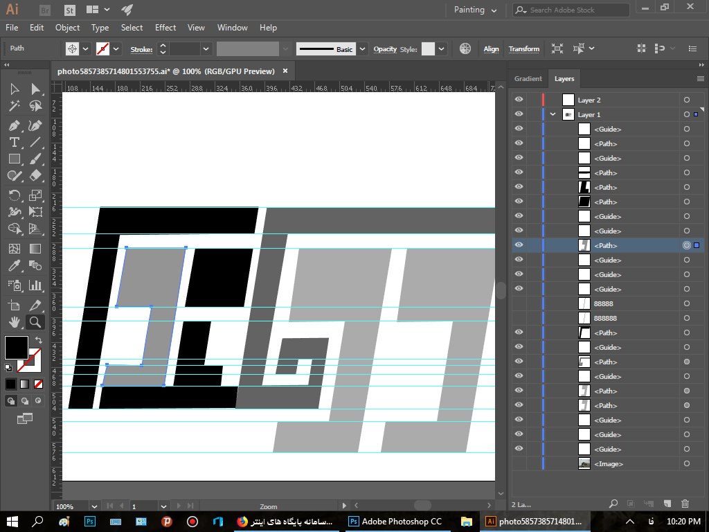Hide Layer 2 using eye icon

coord(519,100)
